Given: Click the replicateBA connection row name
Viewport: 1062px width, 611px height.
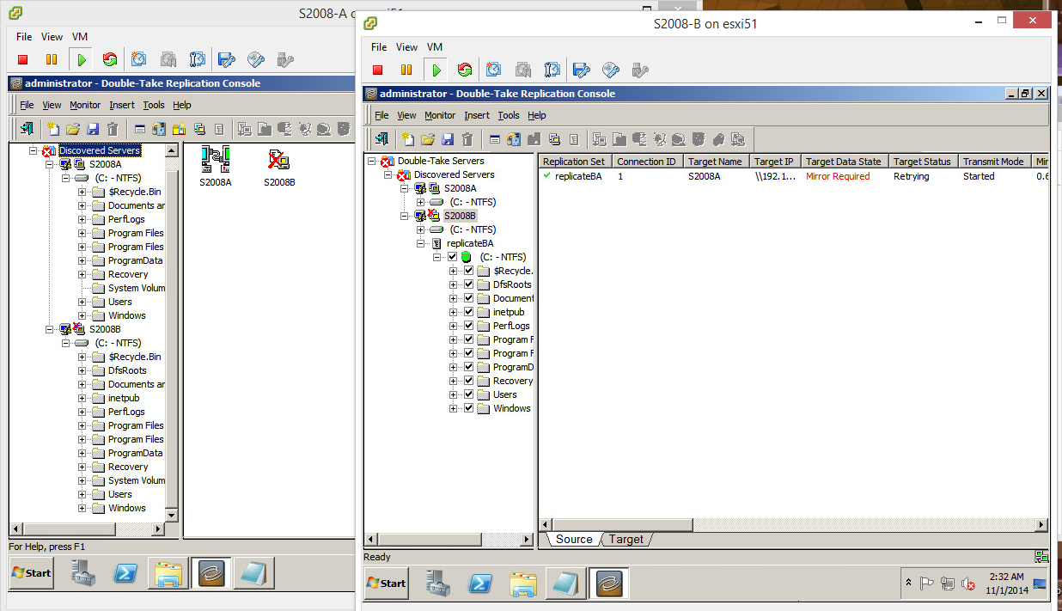Looking at the screenshot, I should (x=578, y=176).
